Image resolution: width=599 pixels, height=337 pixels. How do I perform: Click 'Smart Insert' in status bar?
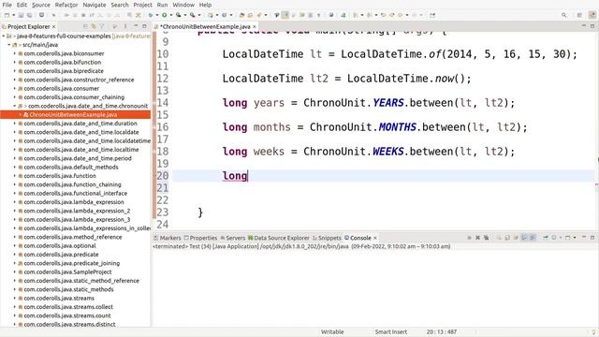tap(391, 331)
